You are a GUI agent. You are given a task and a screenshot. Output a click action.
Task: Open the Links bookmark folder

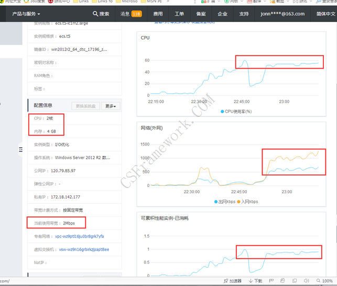81,1
